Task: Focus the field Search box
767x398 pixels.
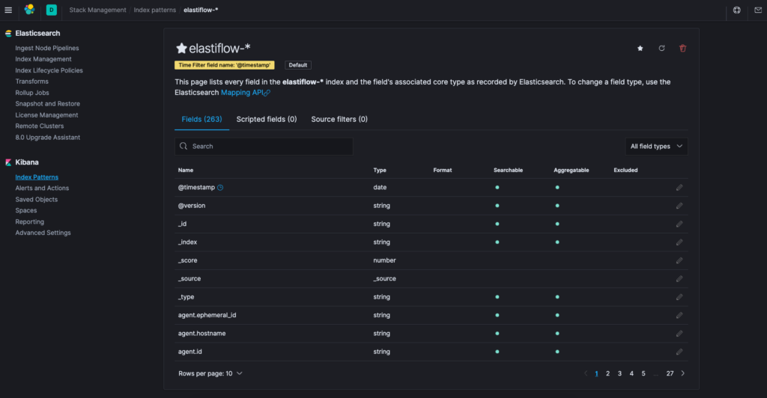Action: pyautogui.click(x=264, y=147)
